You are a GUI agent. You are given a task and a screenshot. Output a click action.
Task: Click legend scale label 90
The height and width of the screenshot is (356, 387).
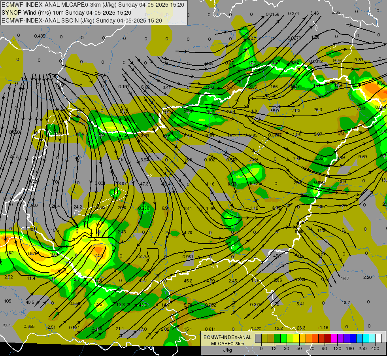pos(324,348)
